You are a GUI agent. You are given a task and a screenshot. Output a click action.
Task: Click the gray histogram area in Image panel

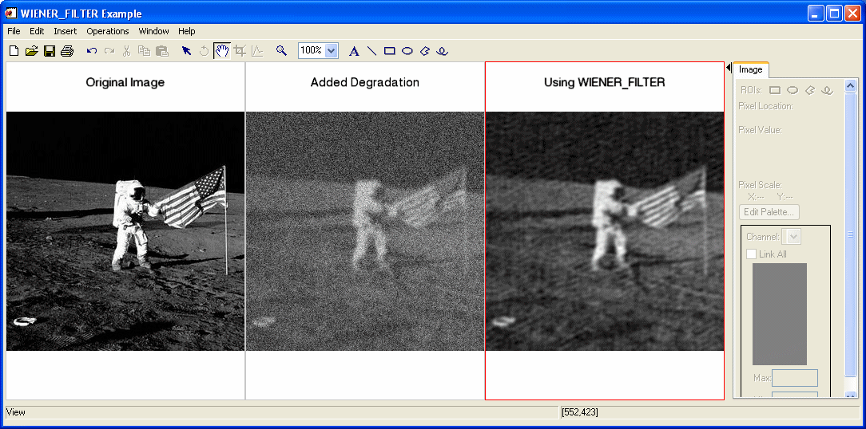coord(779,313)
